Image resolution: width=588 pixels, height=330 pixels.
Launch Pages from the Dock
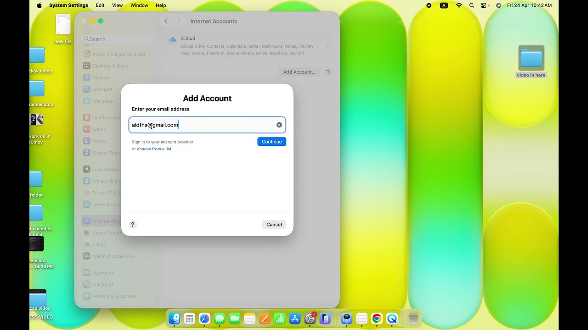[265, 319]
